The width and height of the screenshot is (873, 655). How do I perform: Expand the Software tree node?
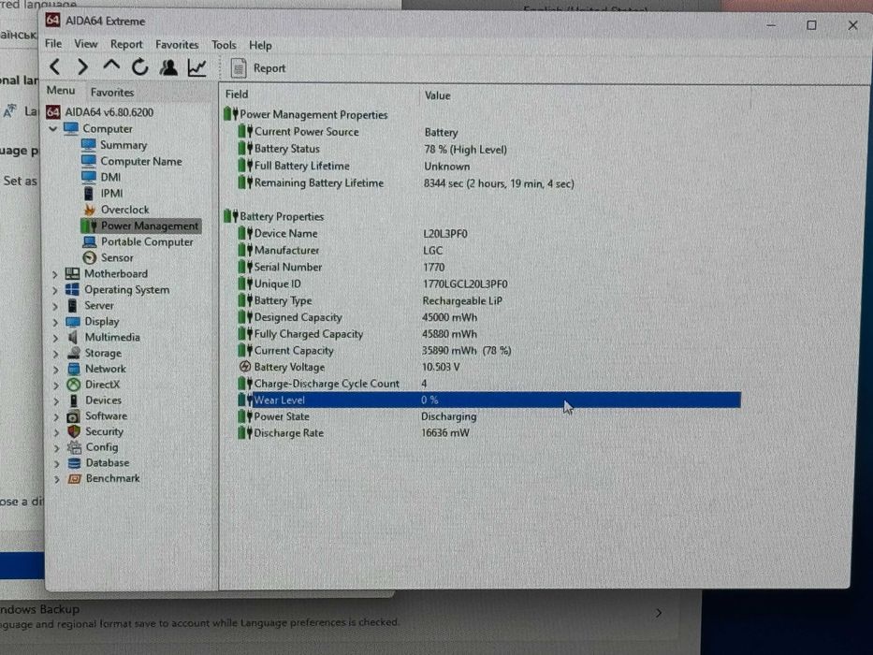(56, 416)
